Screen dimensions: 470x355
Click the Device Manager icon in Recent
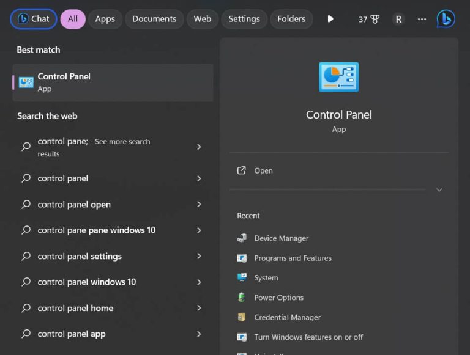[242, 238]
